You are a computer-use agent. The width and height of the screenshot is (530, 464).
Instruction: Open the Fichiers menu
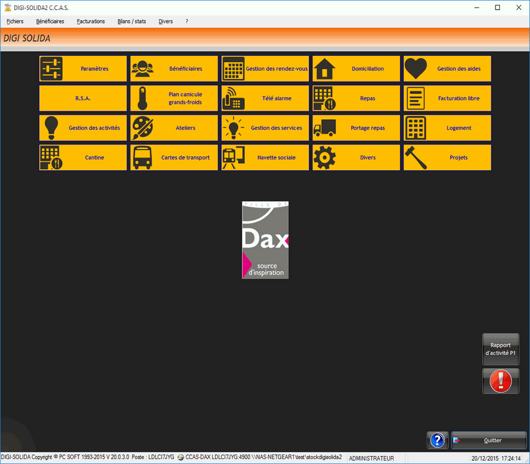[x=15, y=21]
